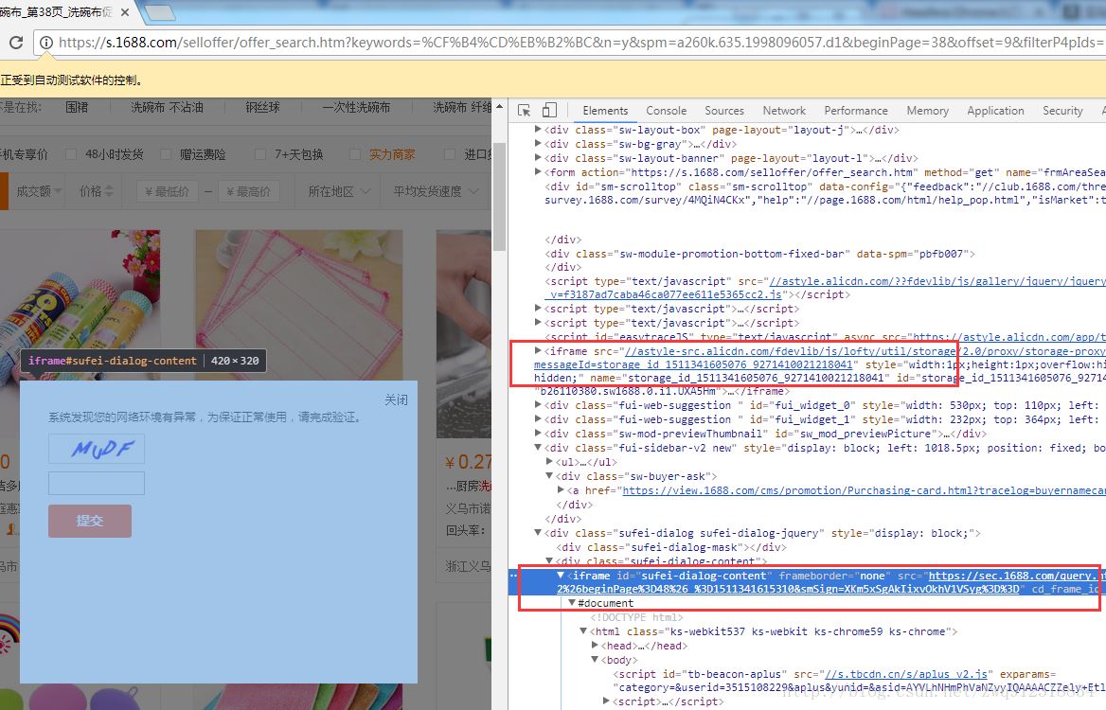Open the Purchasing-card.html href link

click(x=864, y=490)
